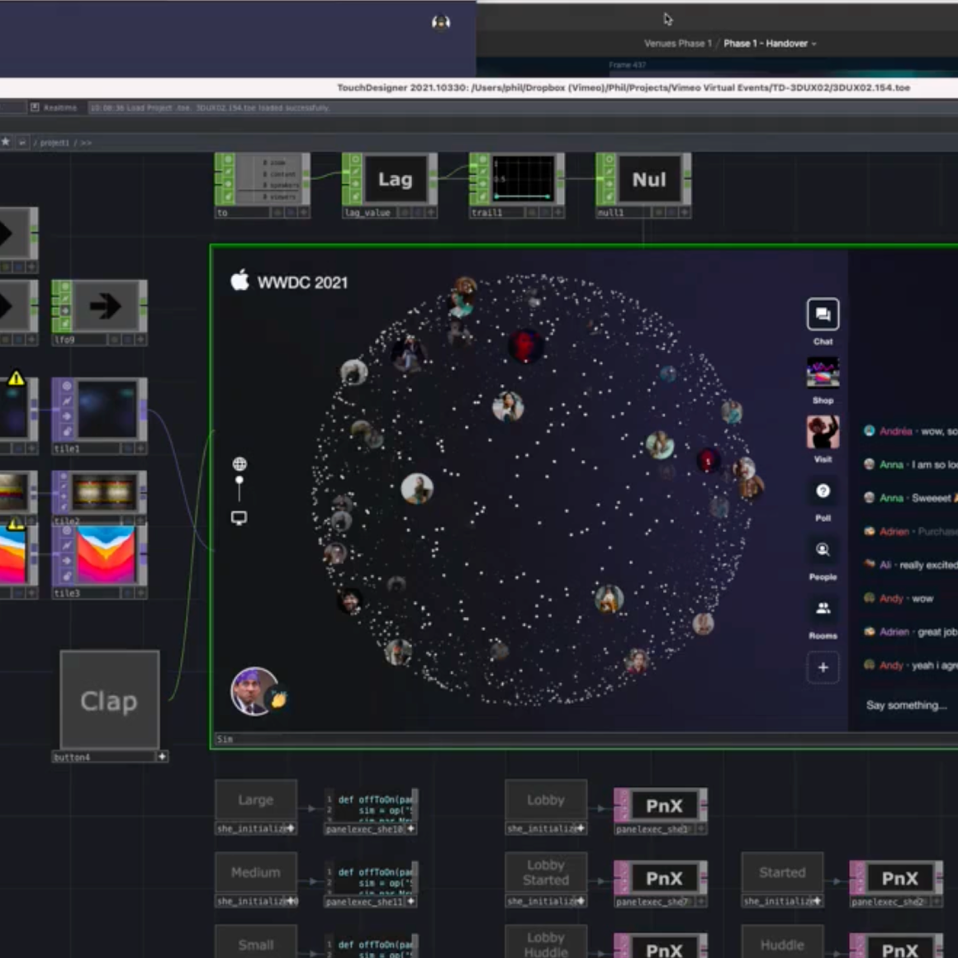Click the plus icon below Rooms
This screenshot has height=958, width=958.
[823, 667]
